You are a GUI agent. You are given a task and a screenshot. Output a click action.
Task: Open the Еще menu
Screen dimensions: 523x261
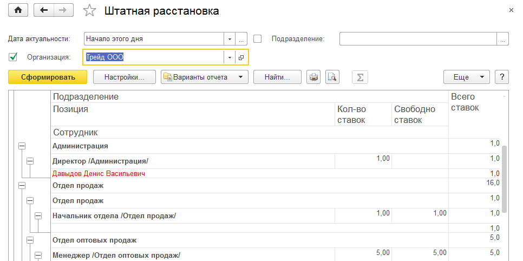pos(466,77)
